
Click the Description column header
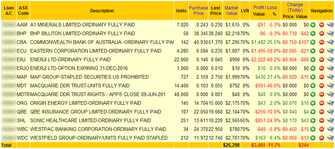coord(102,11)
